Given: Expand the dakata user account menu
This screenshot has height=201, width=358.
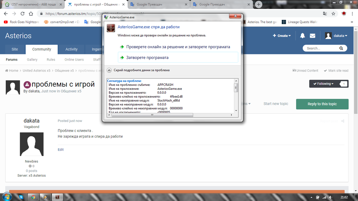Looking at the screenshot, I should 336,36.
